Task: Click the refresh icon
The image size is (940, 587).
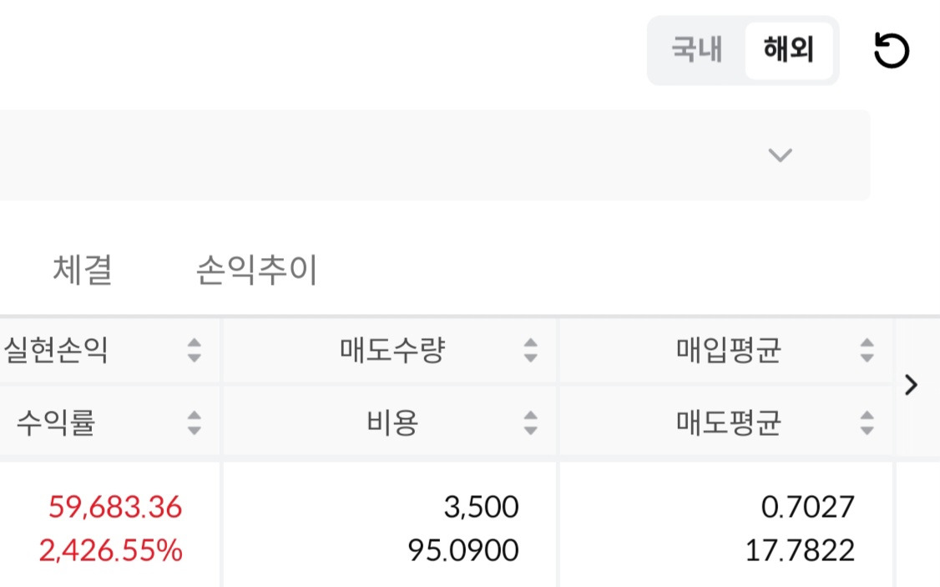Action: tap(892, 50)
